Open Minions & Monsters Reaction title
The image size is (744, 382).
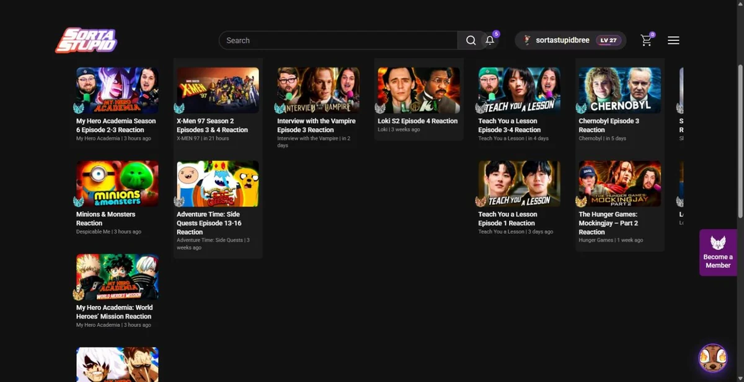pyautogui.click(x=105, y=219)
